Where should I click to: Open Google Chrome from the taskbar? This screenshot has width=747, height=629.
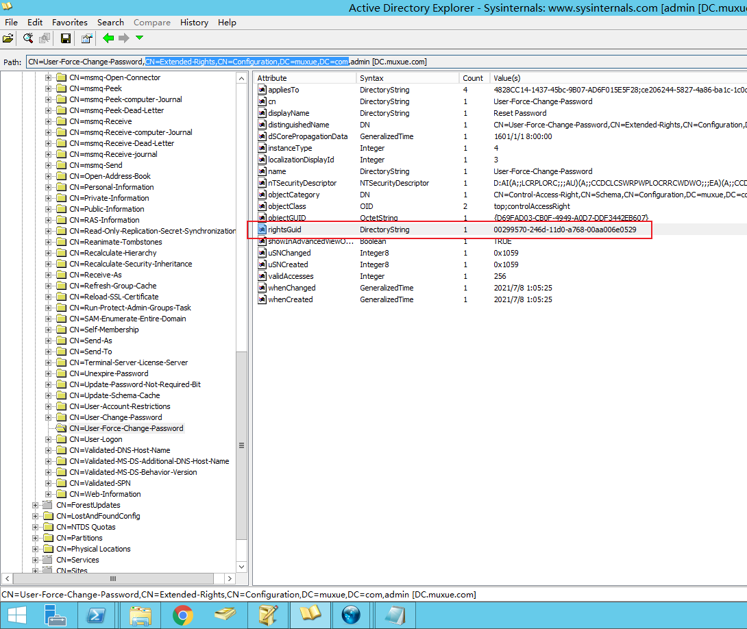tap(183, 615)
